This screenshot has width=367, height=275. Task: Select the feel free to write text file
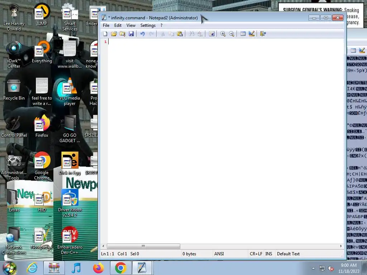[x=42, y=92]
